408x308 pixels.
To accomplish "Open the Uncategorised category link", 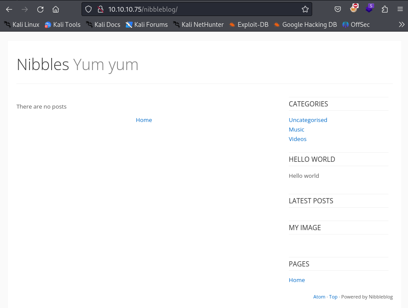I will tap(308, 120).
